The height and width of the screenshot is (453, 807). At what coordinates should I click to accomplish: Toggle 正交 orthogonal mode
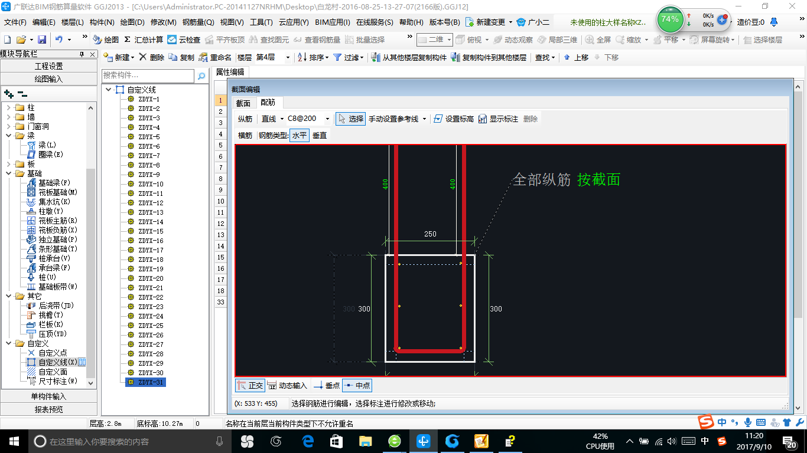pyautogui.click(x=250, y=385)
